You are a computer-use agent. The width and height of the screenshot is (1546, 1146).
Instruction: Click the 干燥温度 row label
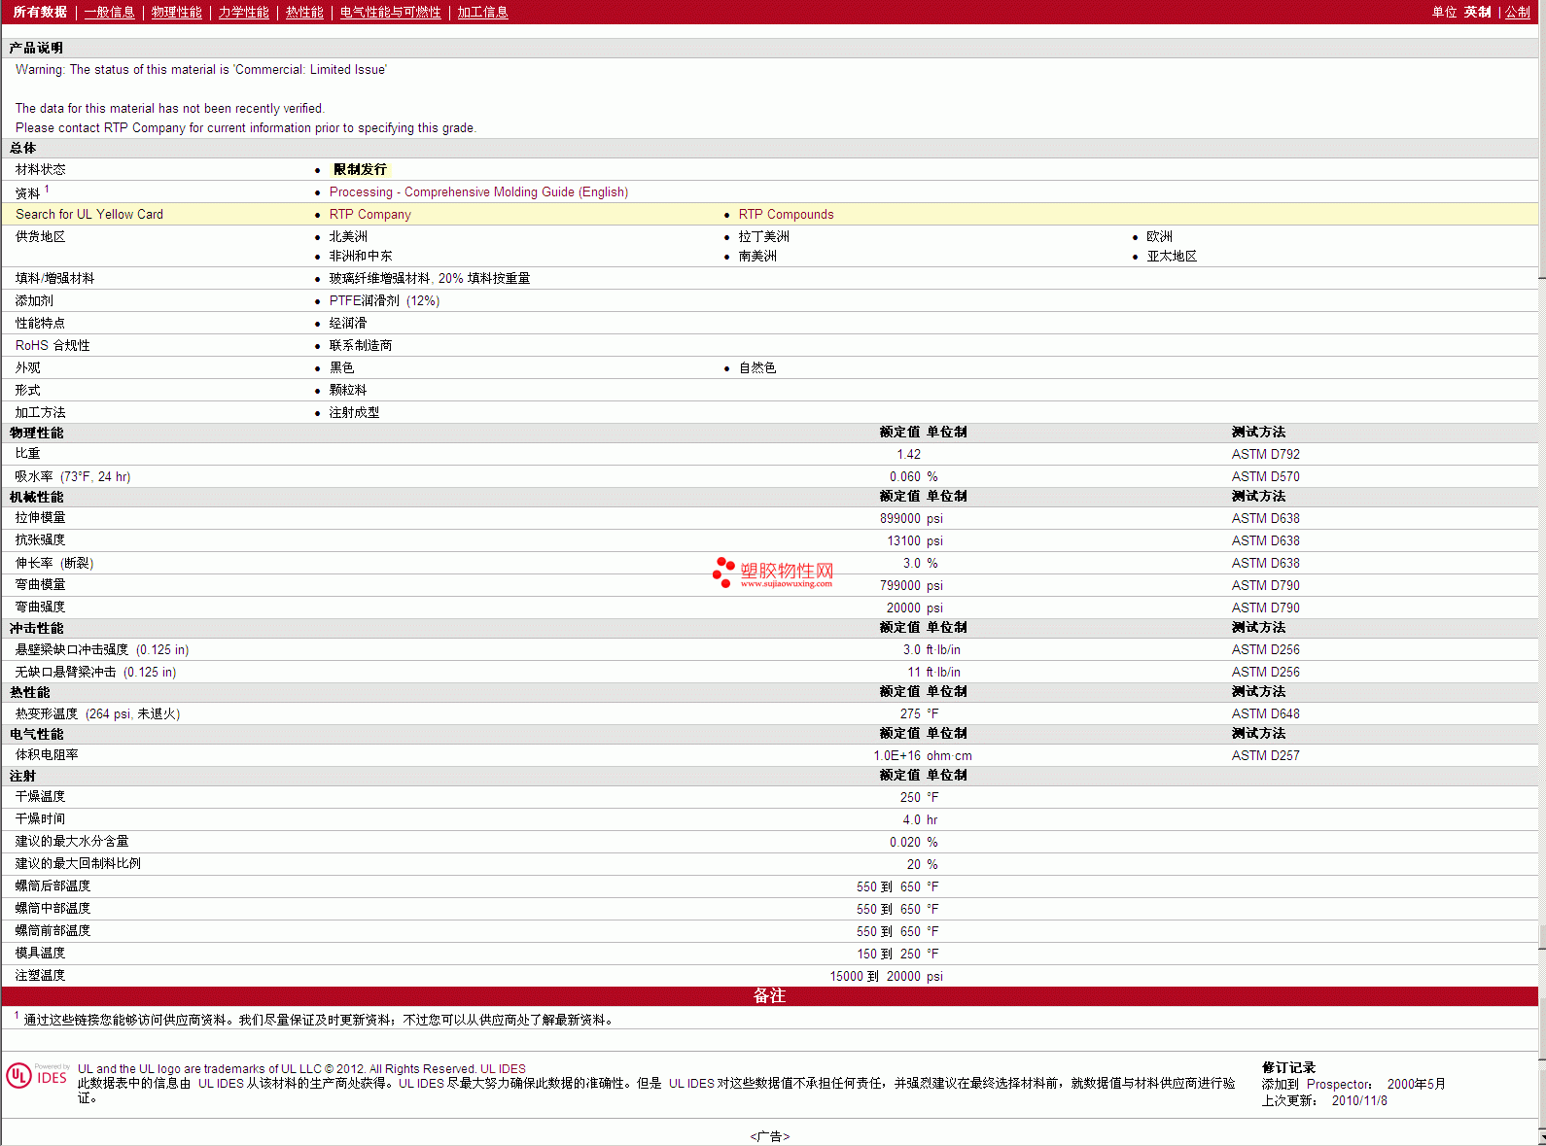coord(40,797)
